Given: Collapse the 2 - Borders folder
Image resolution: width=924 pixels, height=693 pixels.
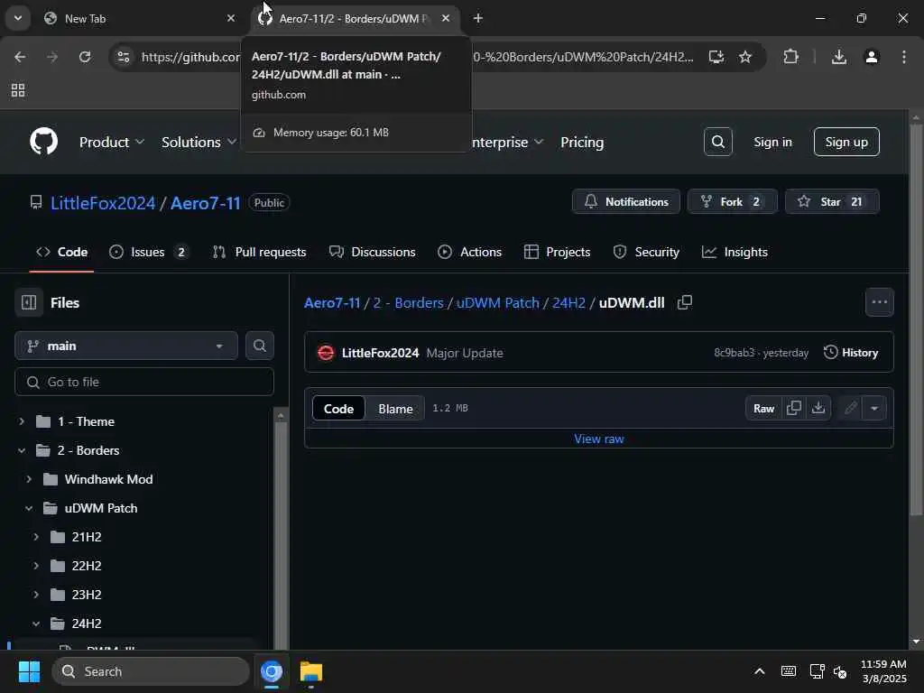Looking at the screenshot, I should [x=22, y=450].
